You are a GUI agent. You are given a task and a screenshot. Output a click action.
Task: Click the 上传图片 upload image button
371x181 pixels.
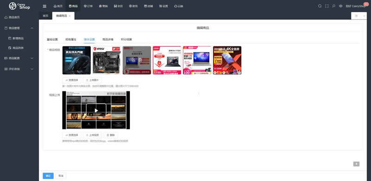[92, 80]
